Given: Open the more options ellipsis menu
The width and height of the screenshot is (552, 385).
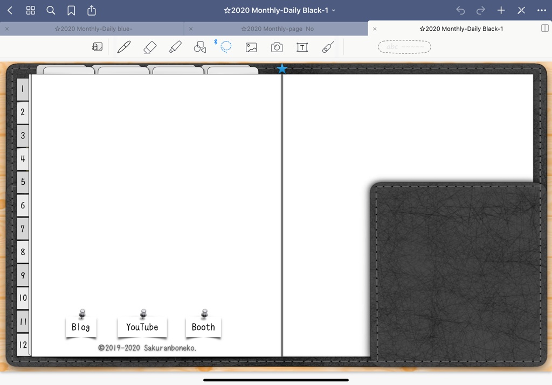Looking at the screenshot, I should 542,11.
